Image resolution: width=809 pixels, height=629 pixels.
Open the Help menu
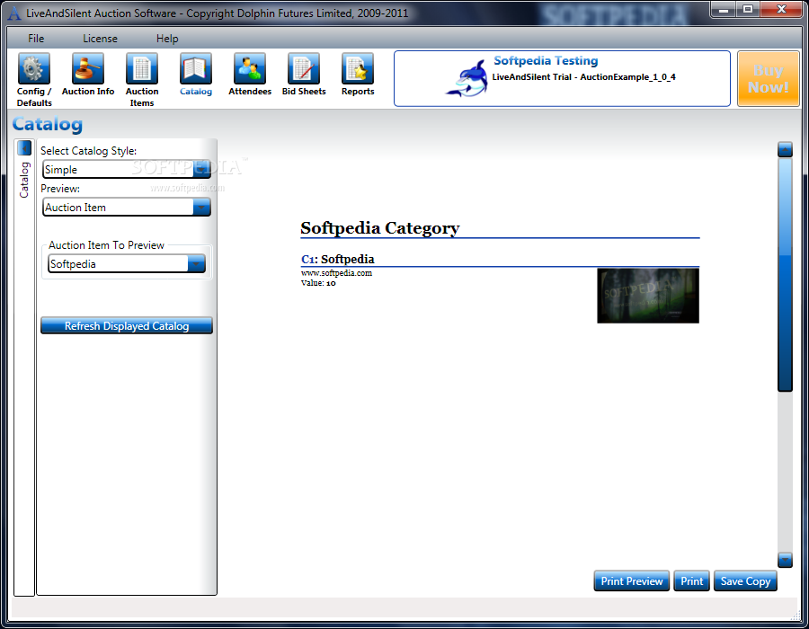(167, 39)
